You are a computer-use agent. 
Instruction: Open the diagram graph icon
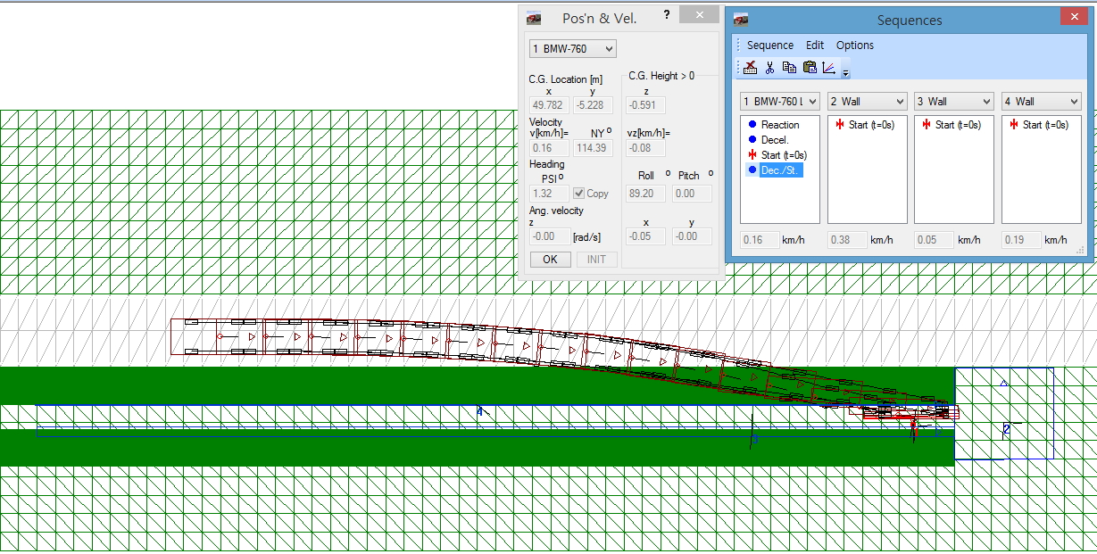pos(829,68)
